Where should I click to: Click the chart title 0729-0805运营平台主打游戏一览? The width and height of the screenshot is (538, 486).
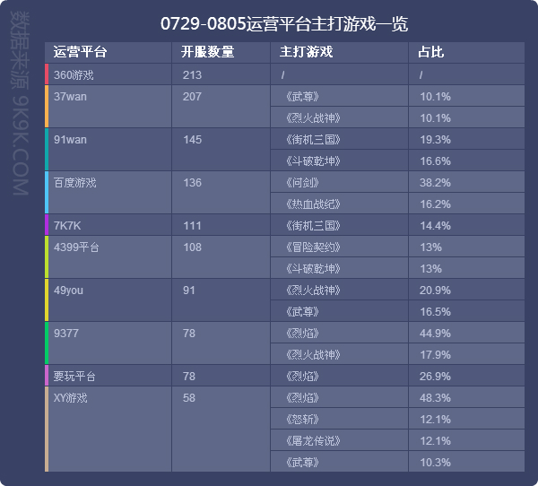284,23
